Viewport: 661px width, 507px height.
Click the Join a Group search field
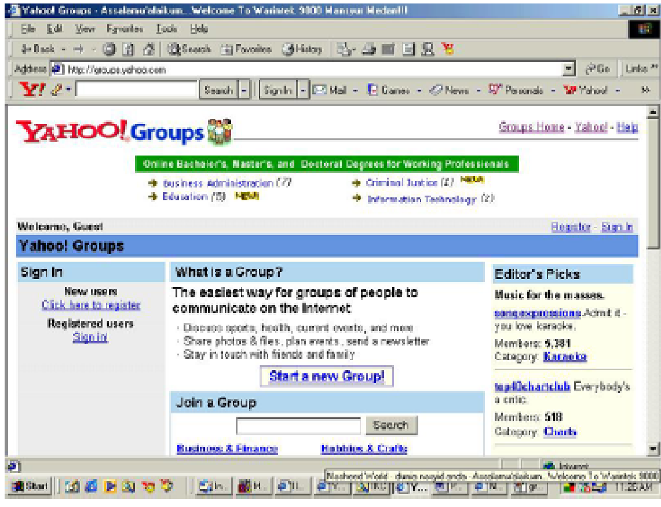click(298, 426)
